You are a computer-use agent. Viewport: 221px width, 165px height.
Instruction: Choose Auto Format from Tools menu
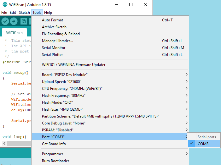110,20
